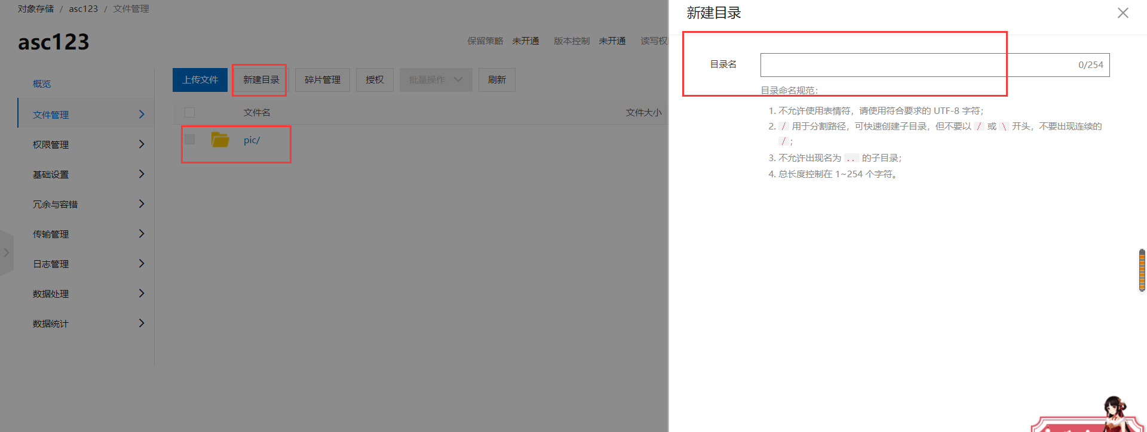Image resolution: width=1147 pixels, height=432 pixels.
Task: Open 碎片管理
Action: 323,80
